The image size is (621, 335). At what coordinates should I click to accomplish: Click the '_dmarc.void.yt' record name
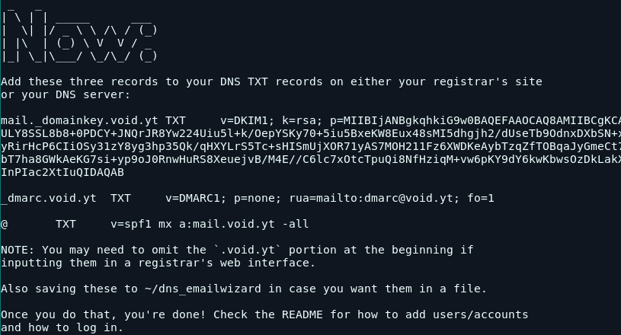tap(49, 198)
